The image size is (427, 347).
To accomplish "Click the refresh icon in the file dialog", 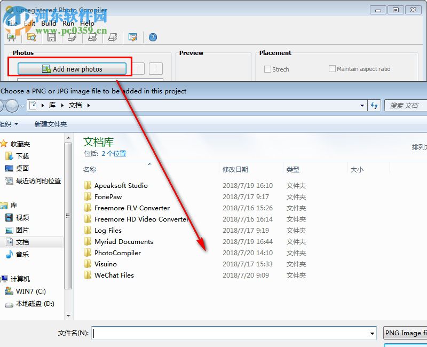I will tap(375, 106).
